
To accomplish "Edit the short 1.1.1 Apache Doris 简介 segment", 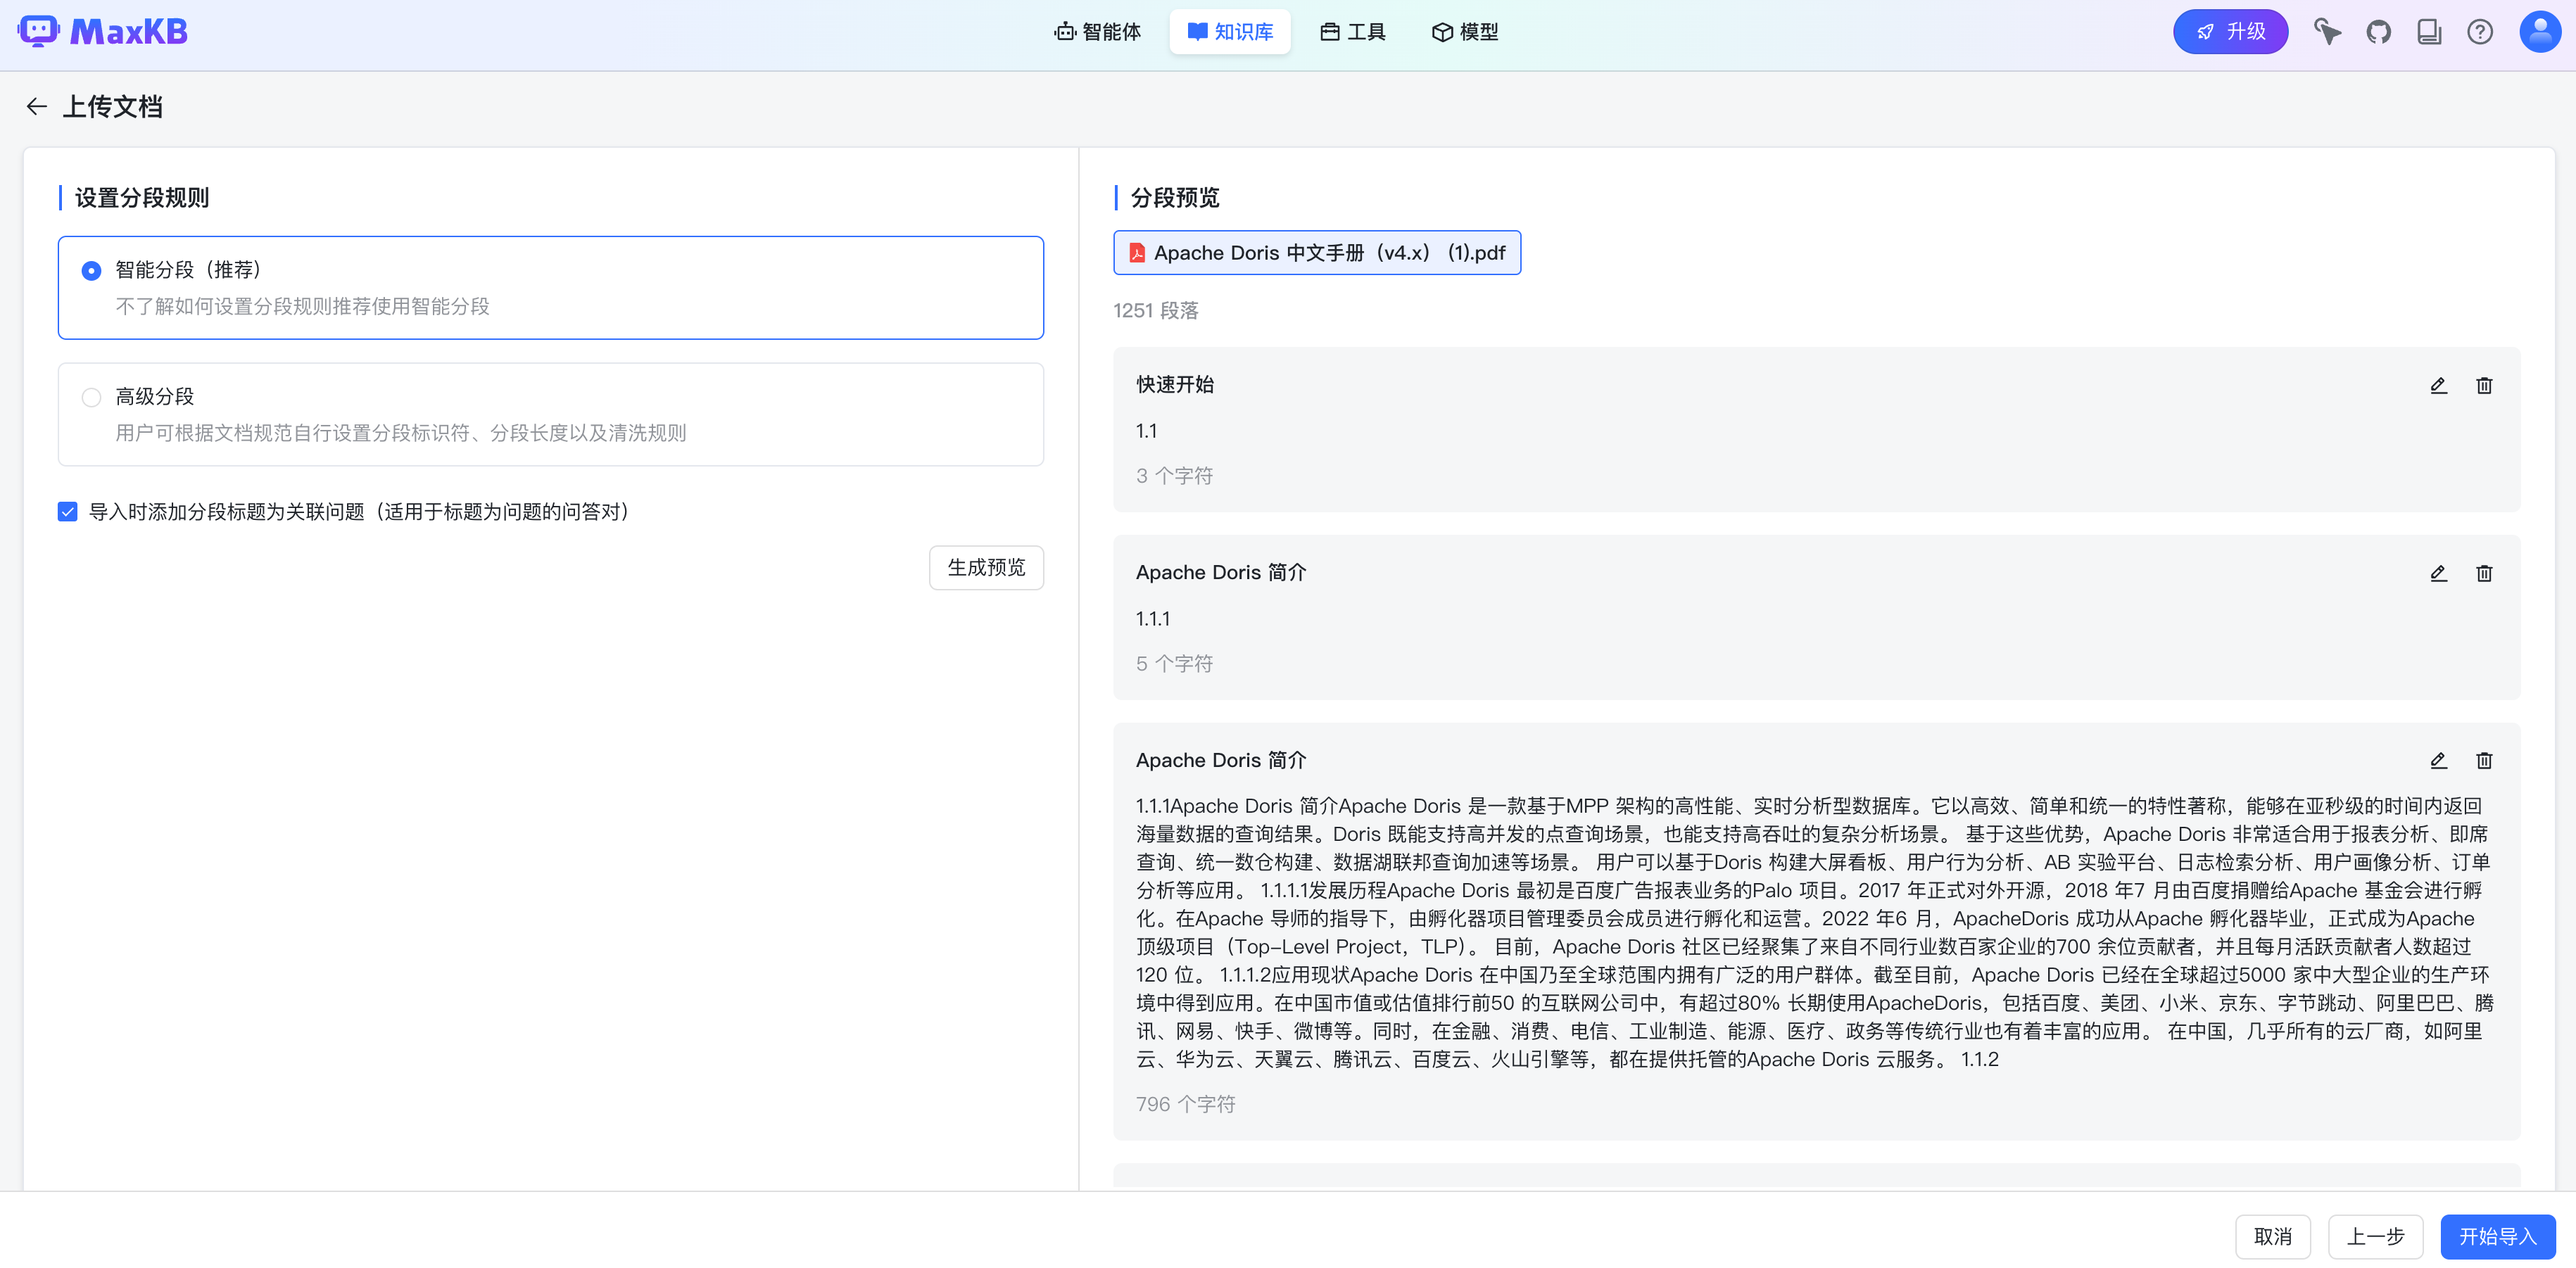I will pos(2438,573).
